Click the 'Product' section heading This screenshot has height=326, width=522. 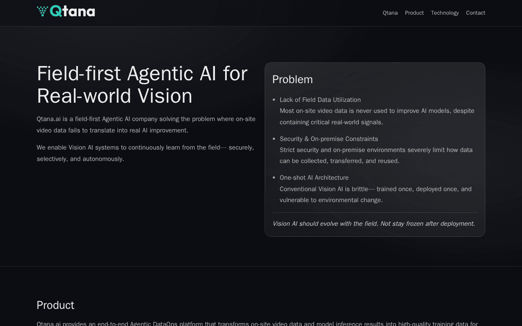(x=55, y=305)
